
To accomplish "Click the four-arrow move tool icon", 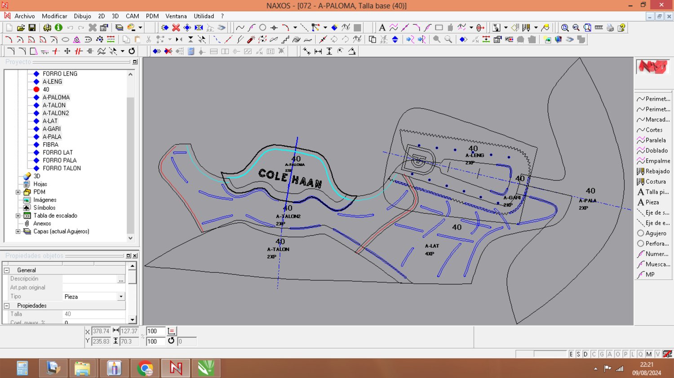I will point(67,51).
